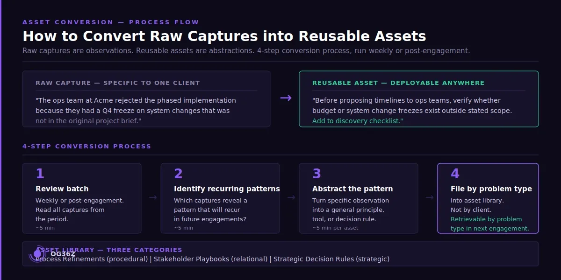Select the number 3 on Abstract the pattern
Screen dimensions: 561x280
316,173
